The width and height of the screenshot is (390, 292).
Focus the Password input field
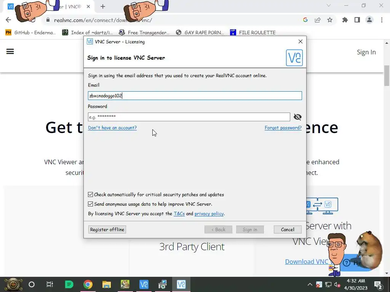(x=189, y=117)
